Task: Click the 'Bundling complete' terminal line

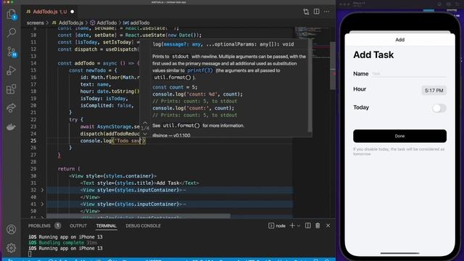Action: point(63,243)
